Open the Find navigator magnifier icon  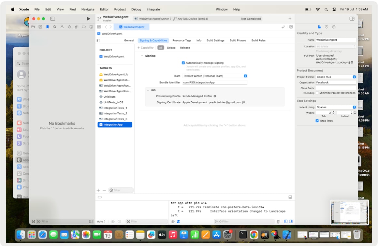pyautogui.click(x=55, y=27)
